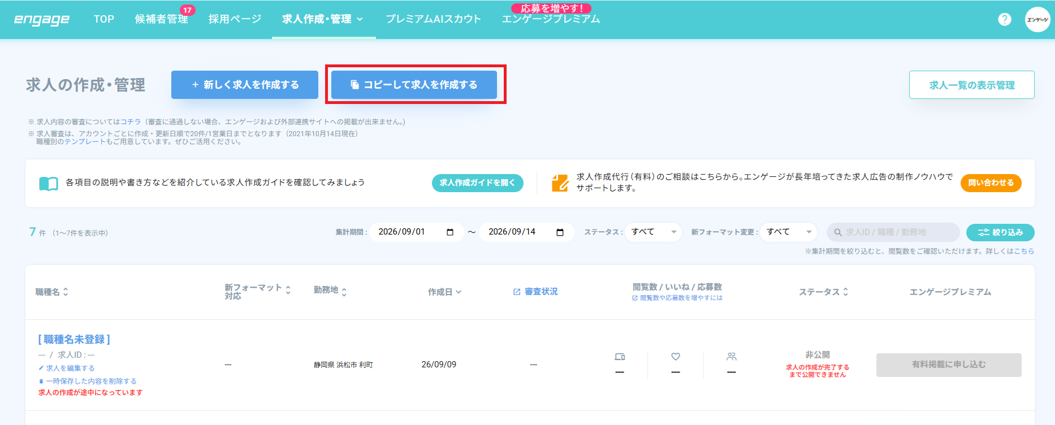
Task: Select プレミアムAIスカウト in the navigation
Action: (433, 19)
